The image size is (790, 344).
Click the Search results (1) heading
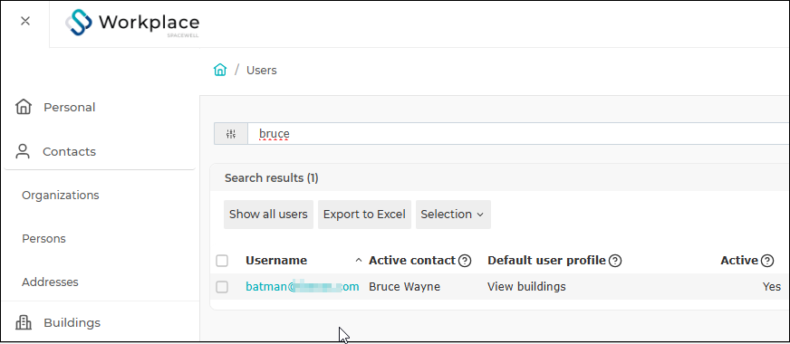click(272, 177)
